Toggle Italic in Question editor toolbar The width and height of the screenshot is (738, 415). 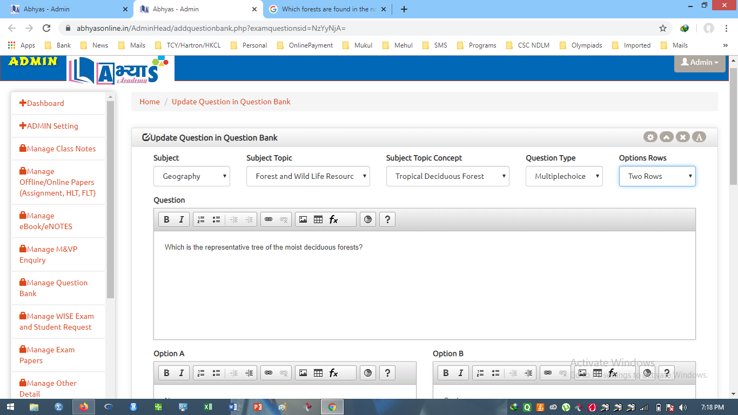(182, 219)
